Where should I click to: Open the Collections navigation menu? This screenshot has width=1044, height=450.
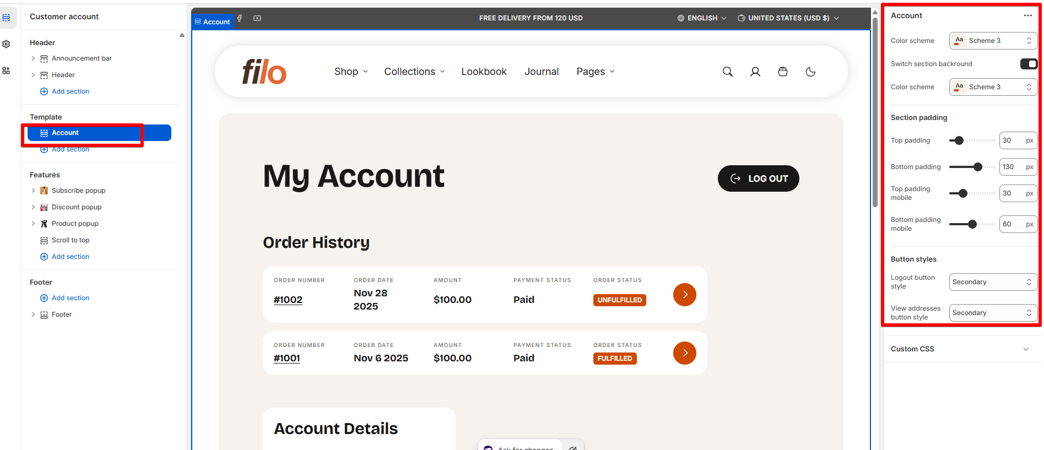[x=414, y=72]
